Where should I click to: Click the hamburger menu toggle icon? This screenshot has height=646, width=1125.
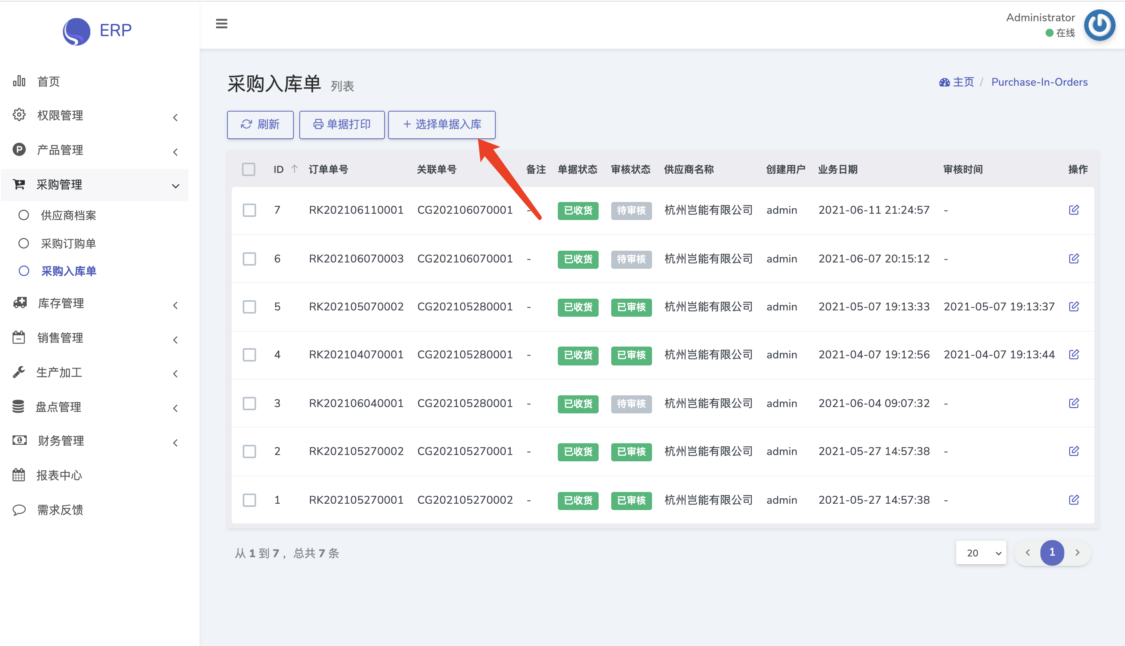(x=221, y=24)
